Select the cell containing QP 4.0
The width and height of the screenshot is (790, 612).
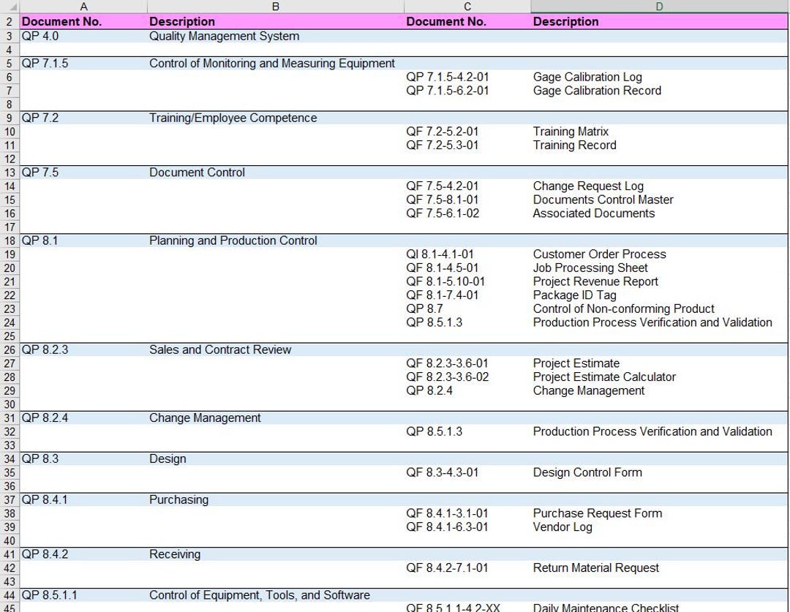click(x=40, y=36)
